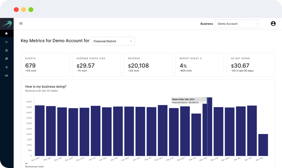Open the Financial District location dropdown

pyautogui.click(x=113, y=41)
